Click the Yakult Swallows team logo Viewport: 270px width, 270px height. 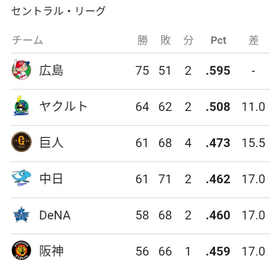click(x=21, y=106)
